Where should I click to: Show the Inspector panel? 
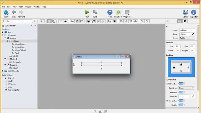point(193,12)
